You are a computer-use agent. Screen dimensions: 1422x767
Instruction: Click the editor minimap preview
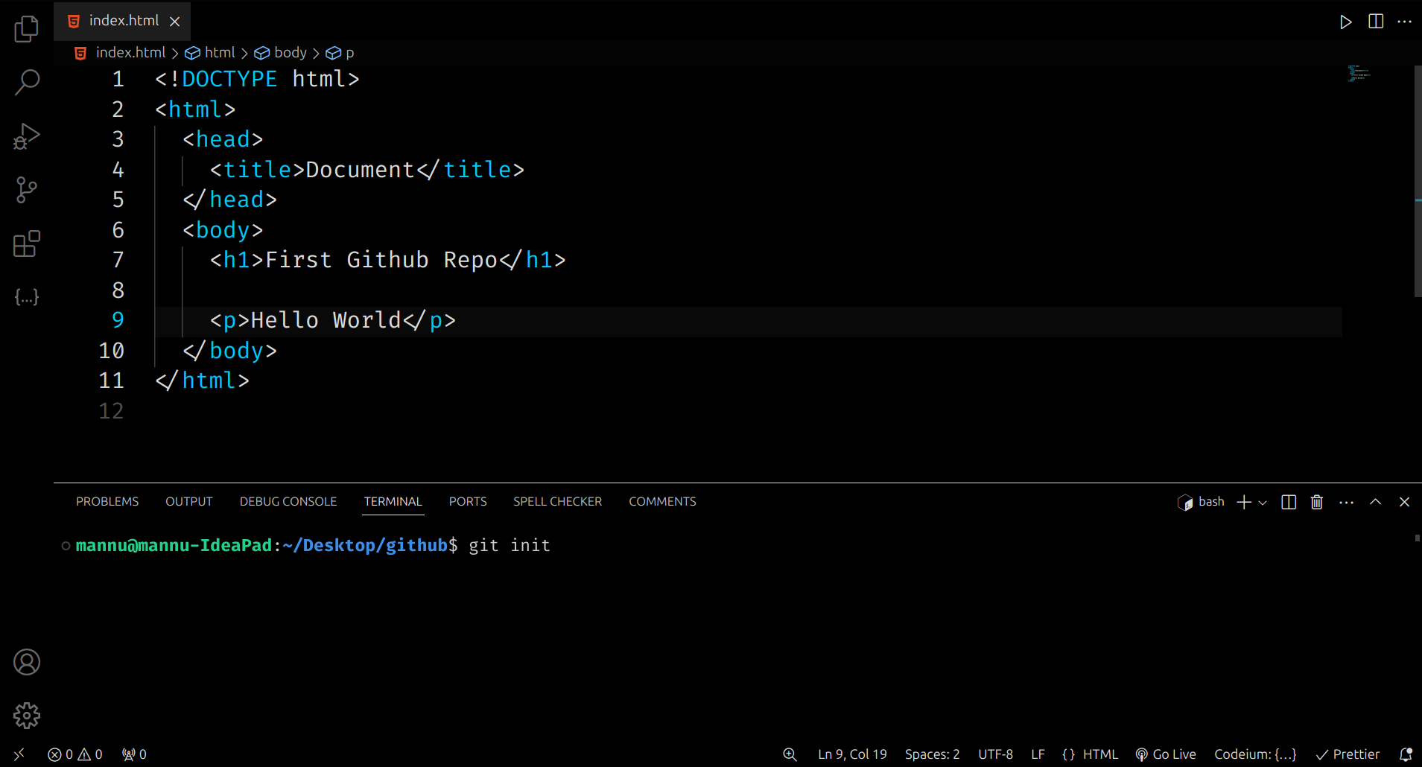click(x=1359, y=73)
